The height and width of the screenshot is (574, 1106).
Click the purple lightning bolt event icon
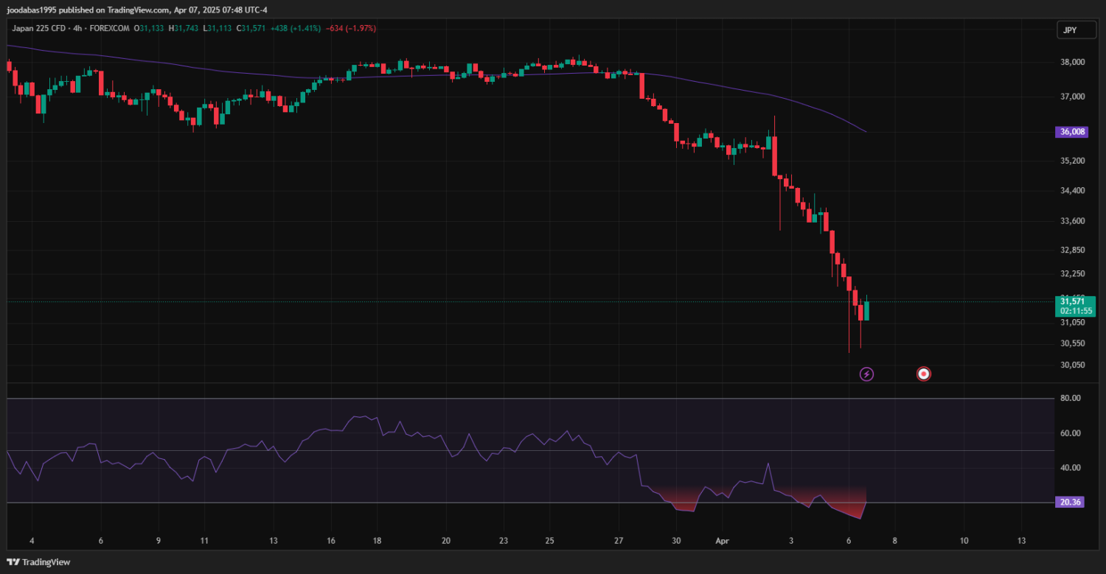tap(867, 374)
